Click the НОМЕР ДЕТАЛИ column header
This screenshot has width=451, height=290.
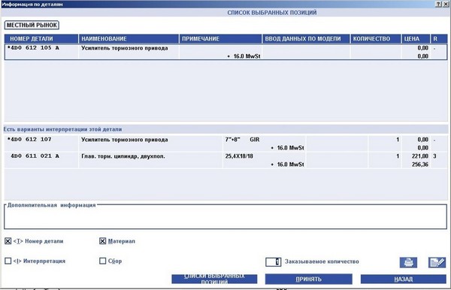pos(41,39)
